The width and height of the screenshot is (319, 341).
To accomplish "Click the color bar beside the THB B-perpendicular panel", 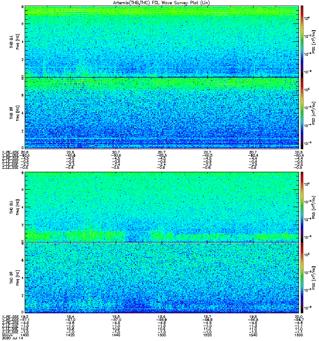I will [302, 41].
